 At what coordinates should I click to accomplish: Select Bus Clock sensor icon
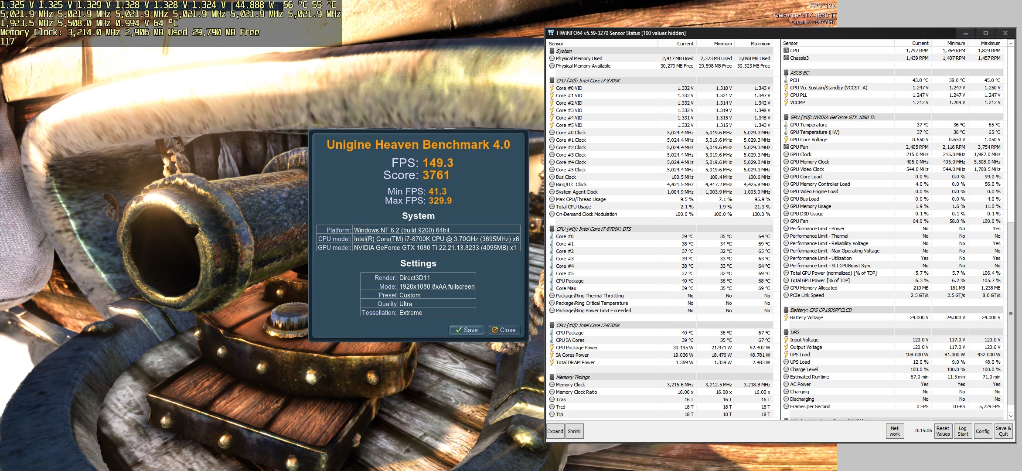point(552,177)
